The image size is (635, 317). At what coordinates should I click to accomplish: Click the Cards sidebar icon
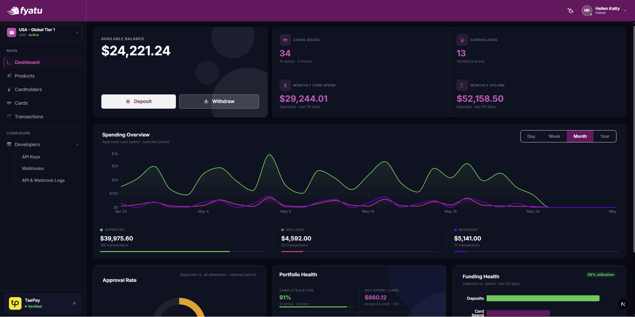pyautogui.click(x=9, y=103)
